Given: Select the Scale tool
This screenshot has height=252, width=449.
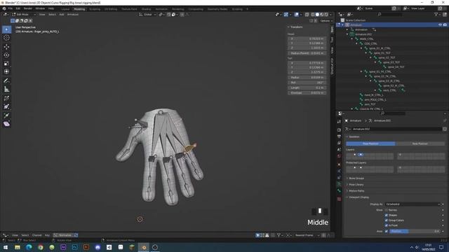Looking at the screenshot, I should [6, 63].
